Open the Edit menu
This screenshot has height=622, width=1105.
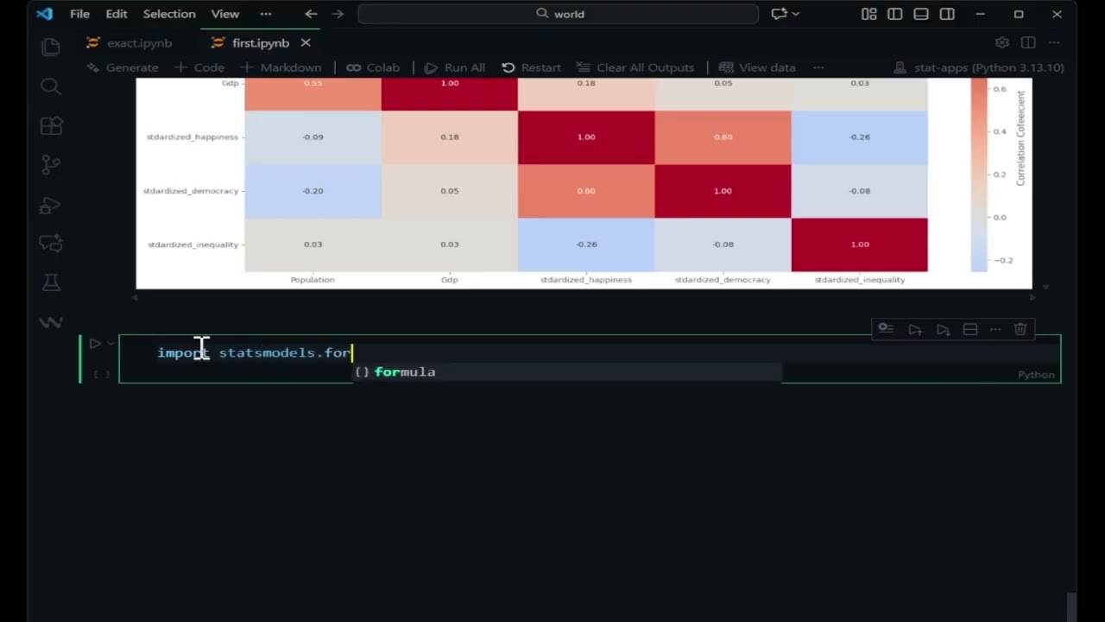click(116, 14)
